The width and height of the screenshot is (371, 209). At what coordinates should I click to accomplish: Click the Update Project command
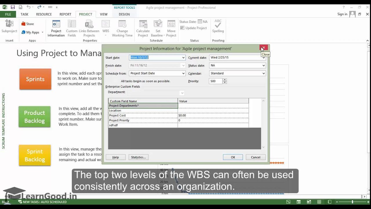pyautogui.click(x=194, y=28)
